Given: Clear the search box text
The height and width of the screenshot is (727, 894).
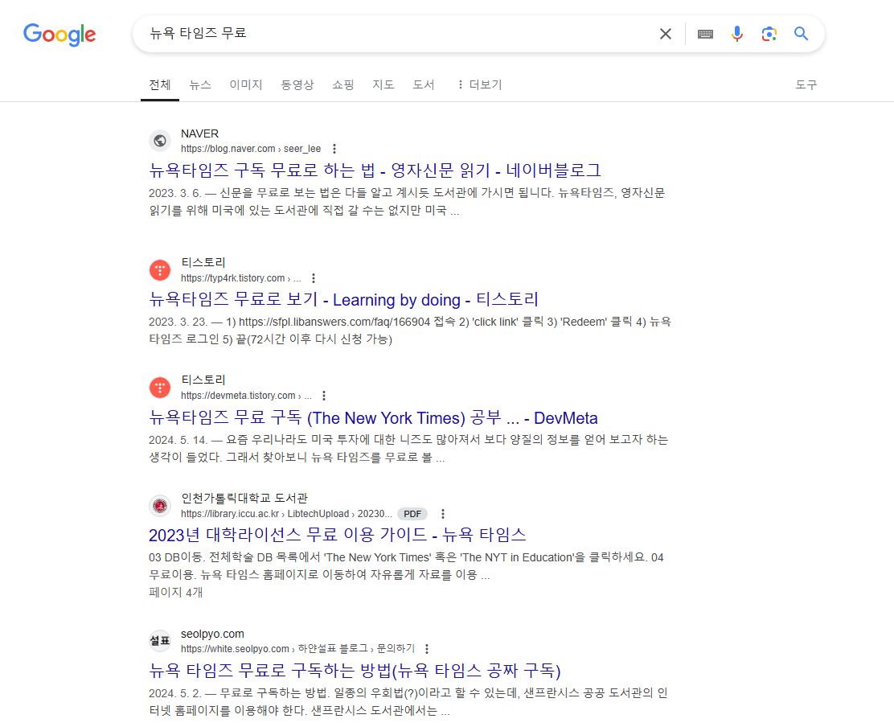Looking at the screenshot, I should [x=666, y=35].
